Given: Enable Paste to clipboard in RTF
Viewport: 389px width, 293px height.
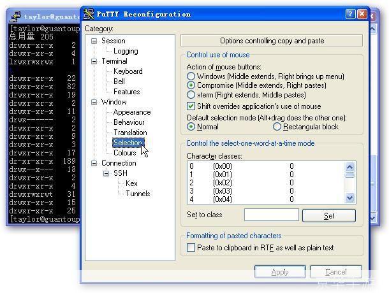Looking at the screenshot, I should (x=191, y=247).
